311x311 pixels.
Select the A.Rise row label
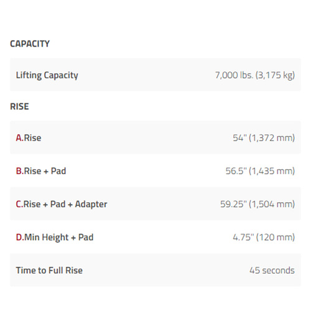point(29,138)
